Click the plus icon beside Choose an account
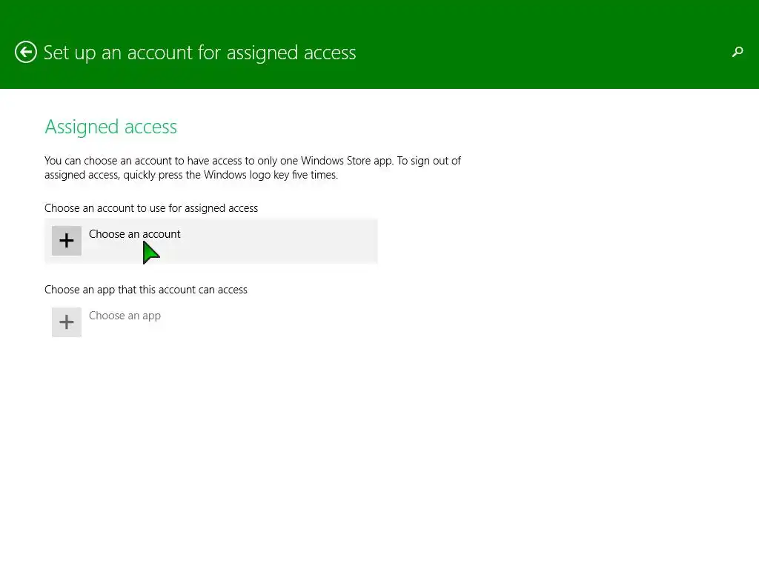The width and height of the screenshot is (759, 569). tap(67, 241)
